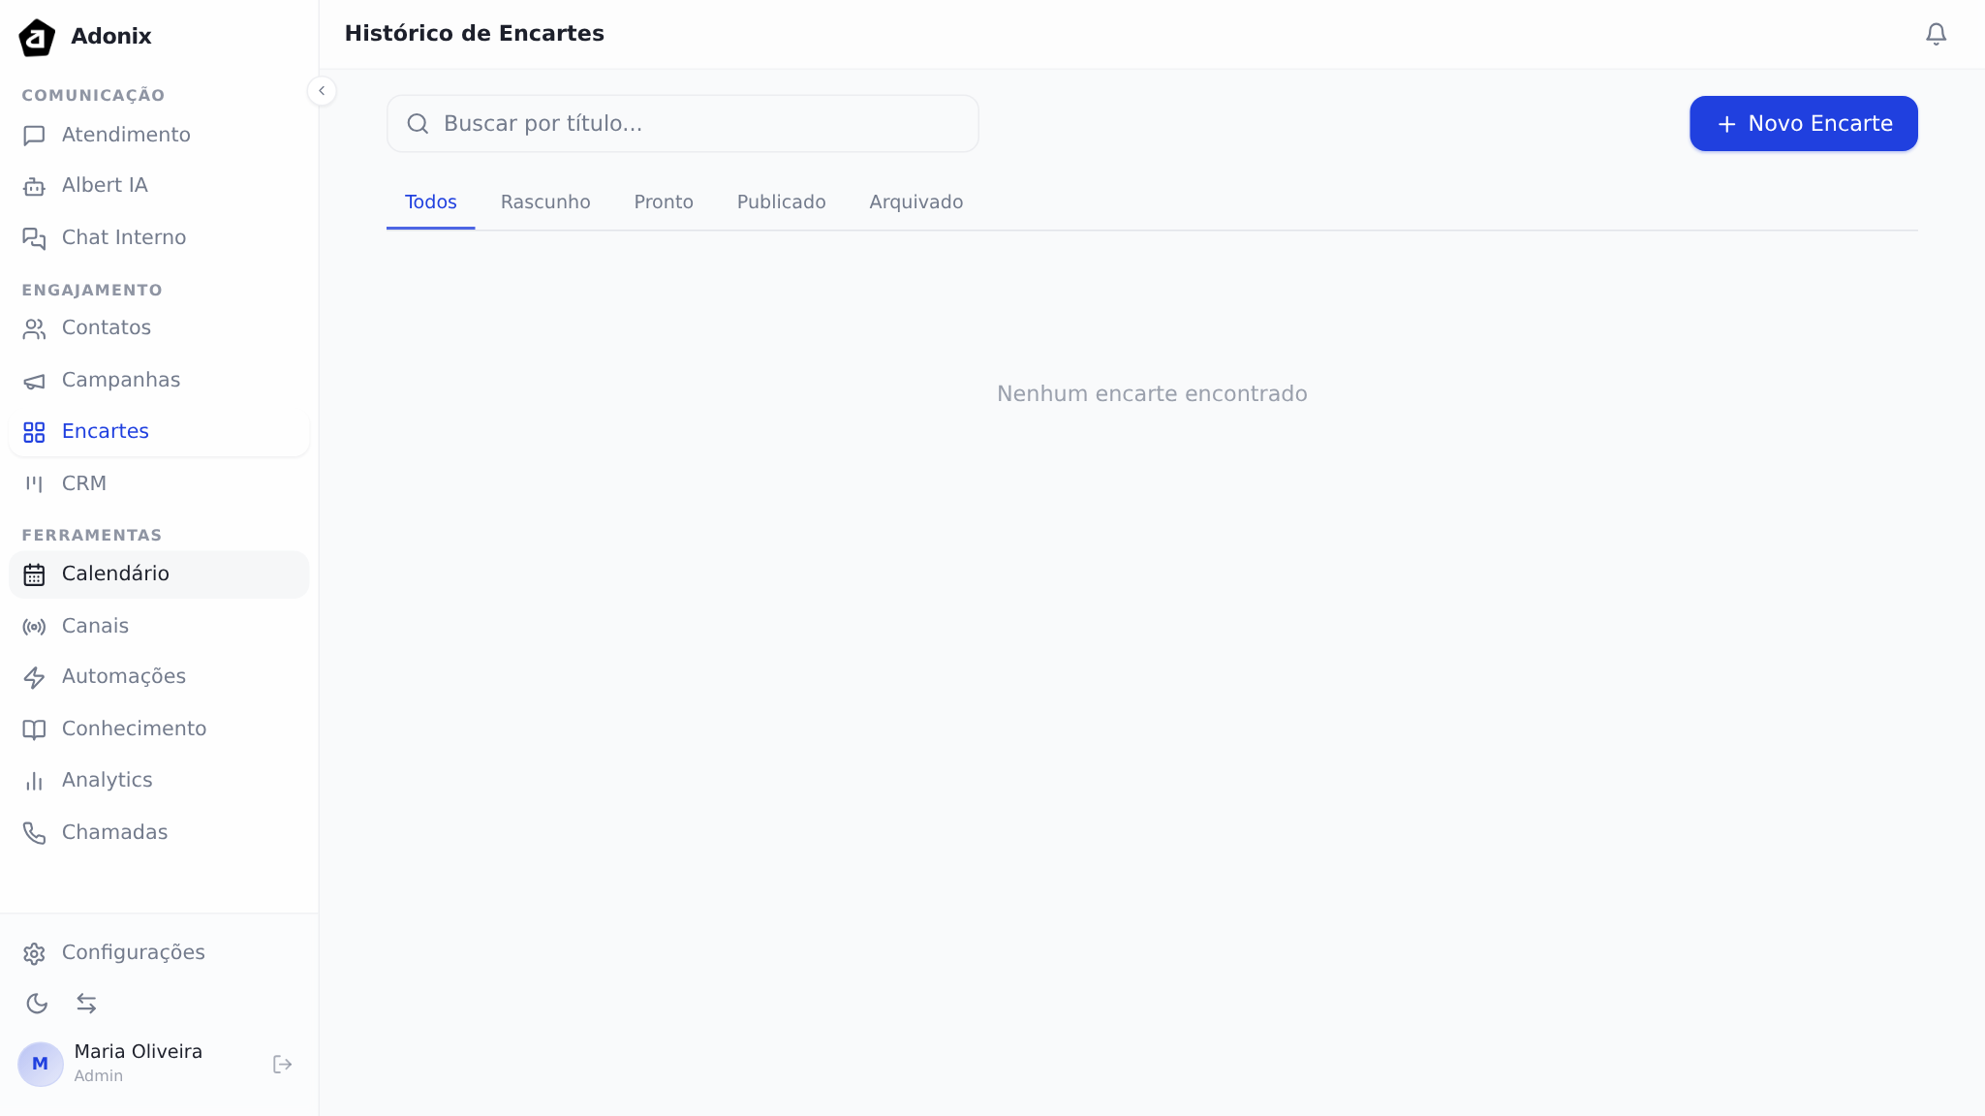
Task: Open Configurações gear settings
Action: pos(133,952)
